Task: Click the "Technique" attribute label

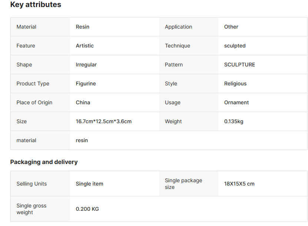Action: 177,46
